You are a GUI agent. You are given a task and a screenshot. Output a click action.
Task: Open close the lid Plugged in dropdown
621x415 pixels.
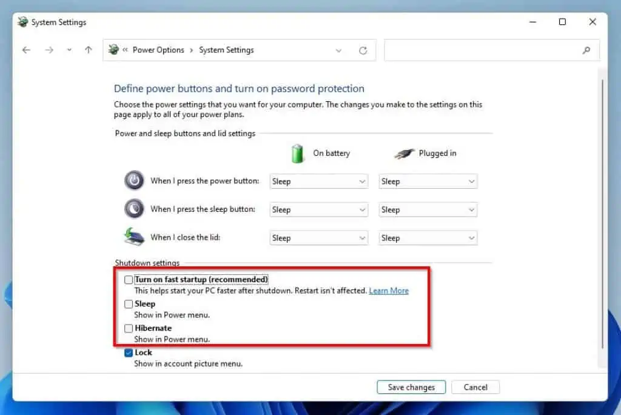point(428,238)
